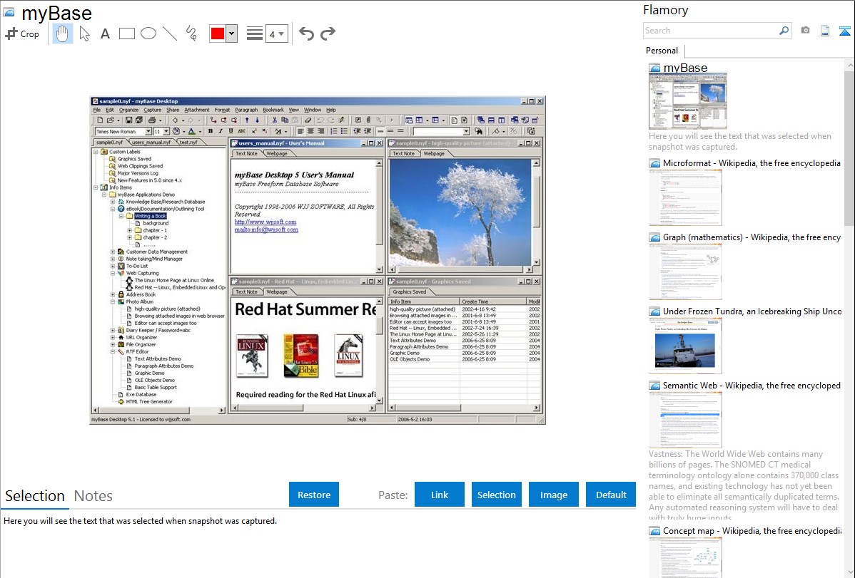Click the document page icon beside the camera
This screenshot has height=578, width=855.
click(825, 31)
